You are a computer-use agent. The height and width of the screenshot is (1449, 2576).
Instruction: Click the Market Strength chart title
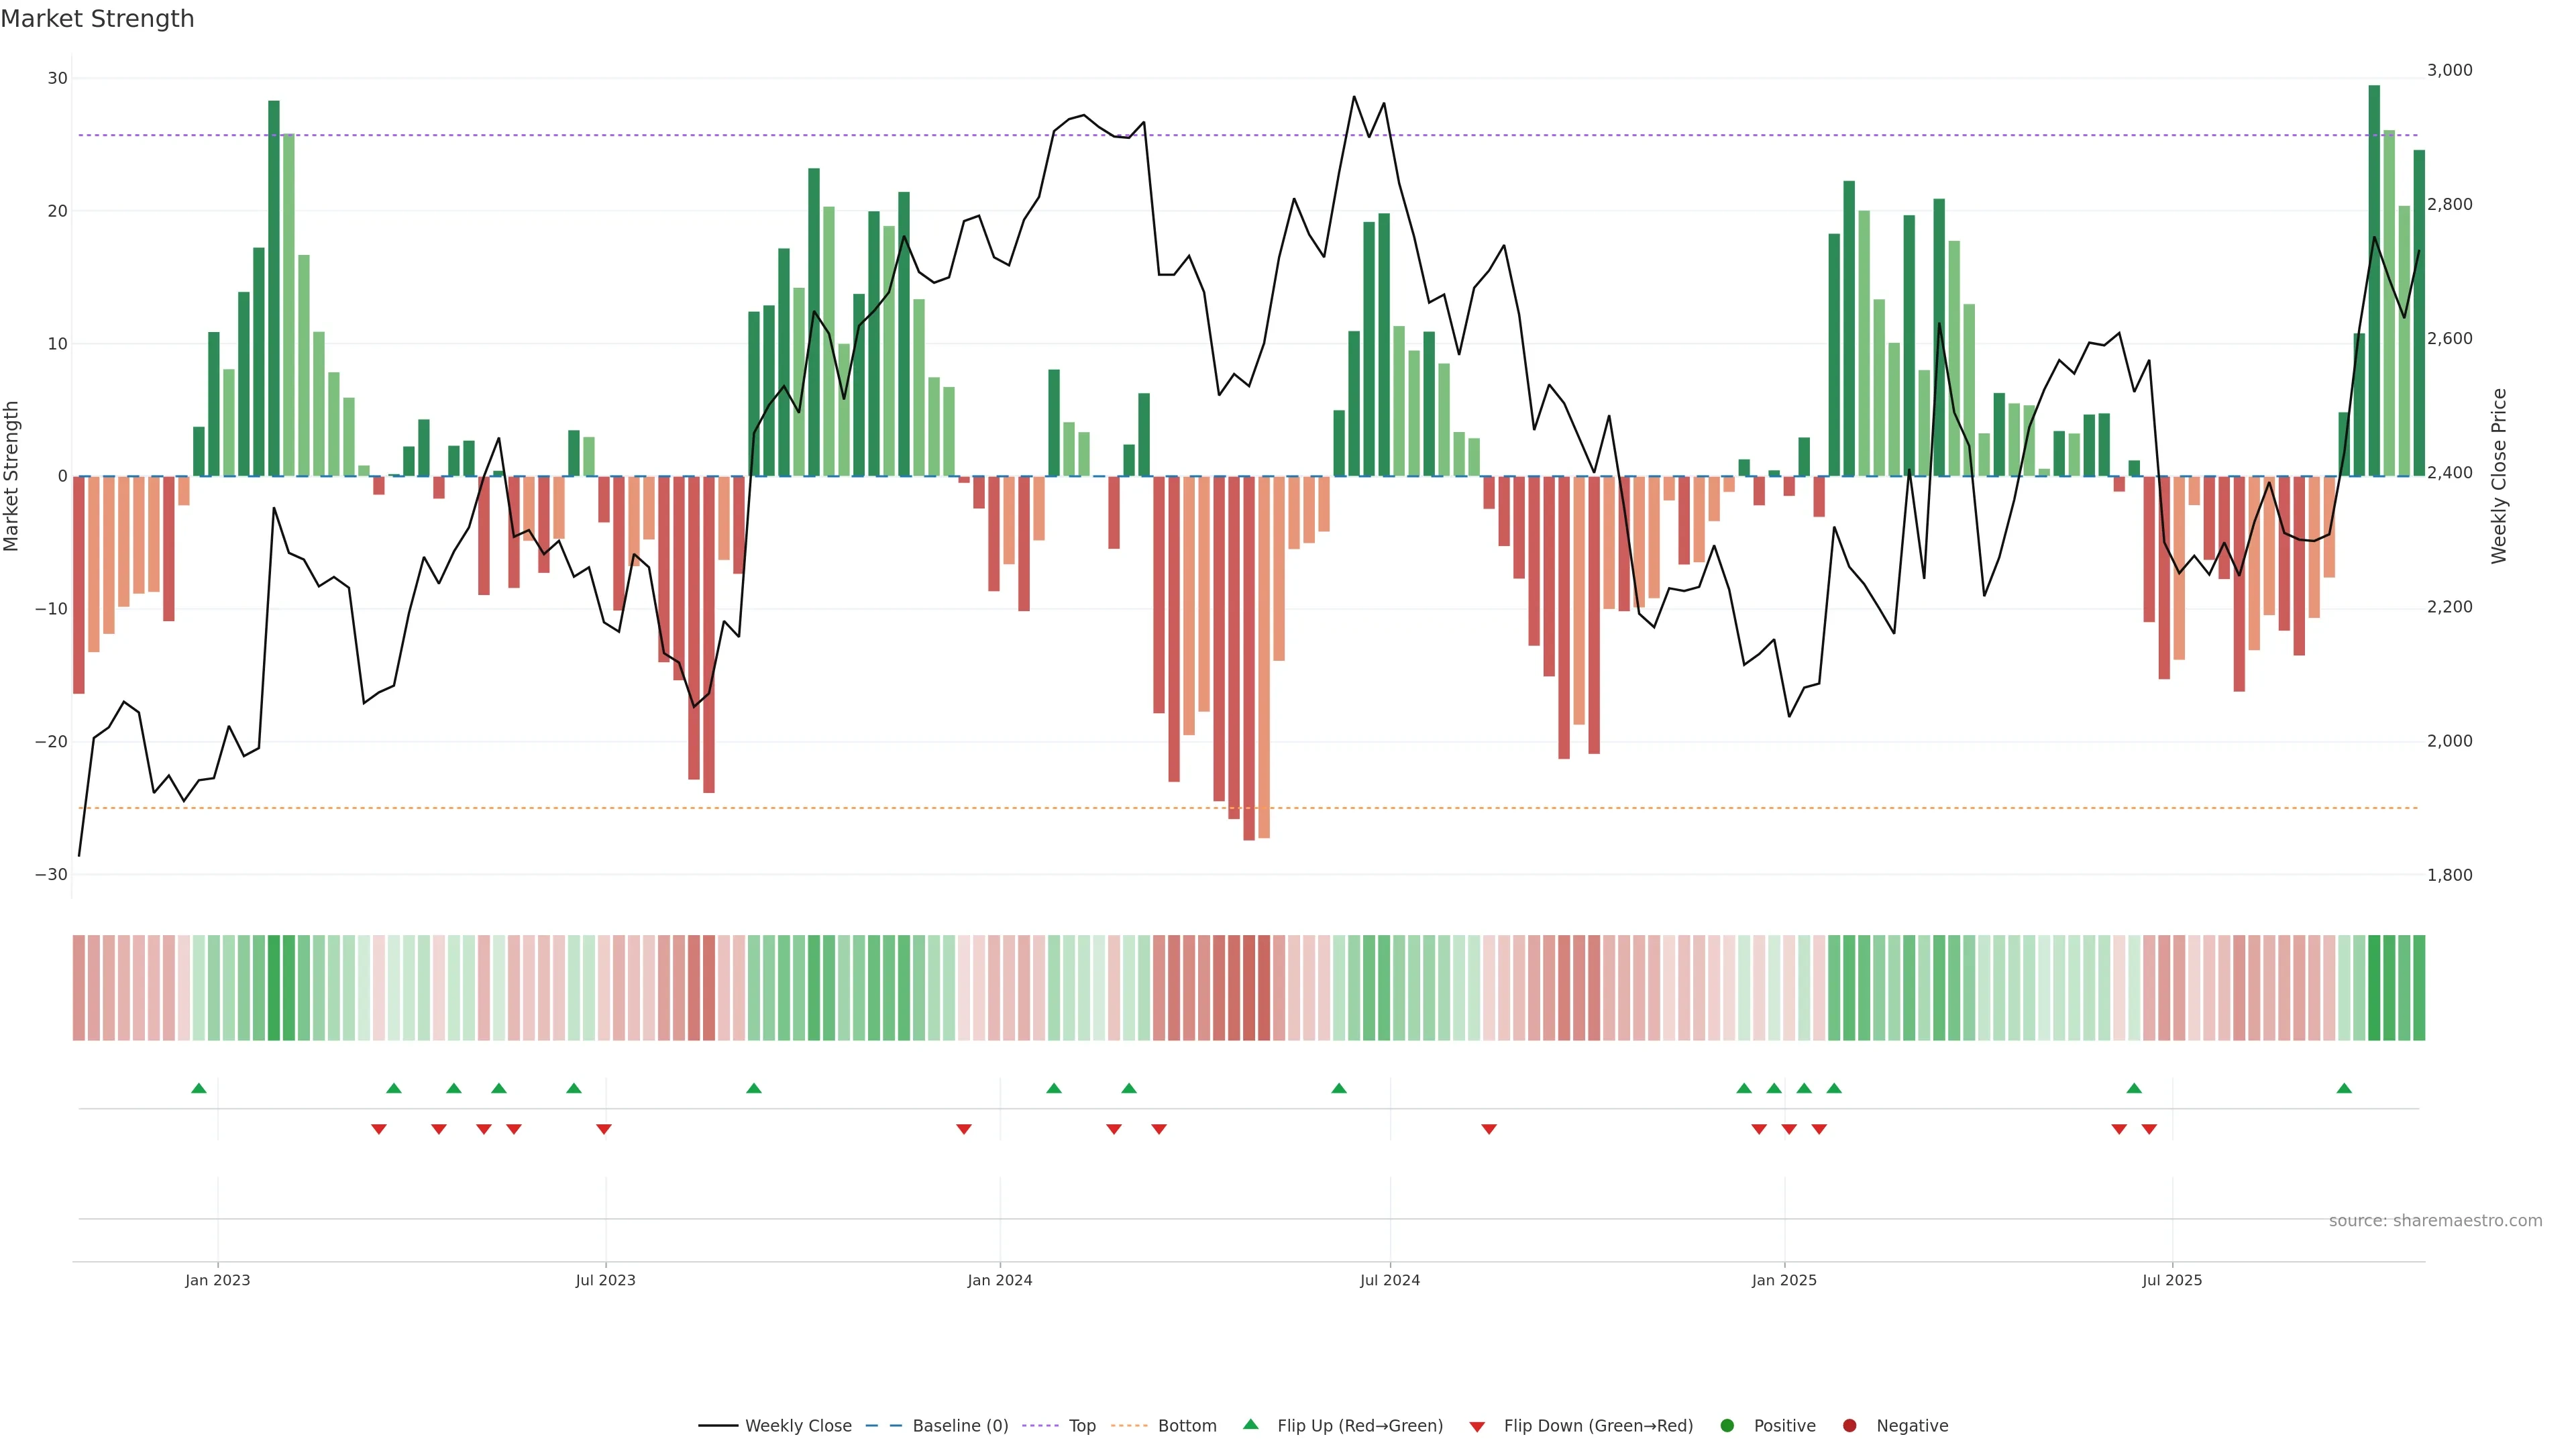[x=97, y=19]
